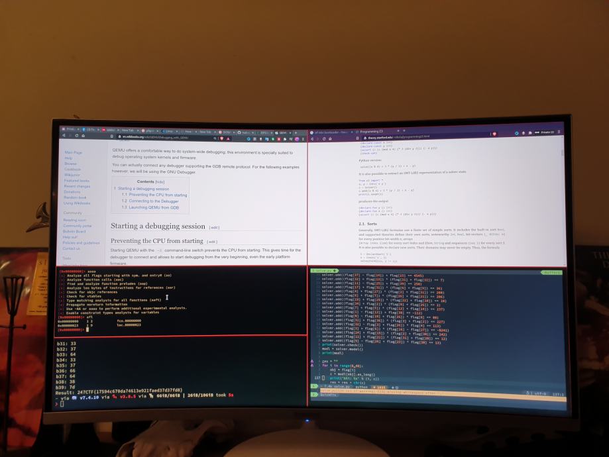
Task: Click the bottom shell prompt cursor
Action: pos(62,404)
